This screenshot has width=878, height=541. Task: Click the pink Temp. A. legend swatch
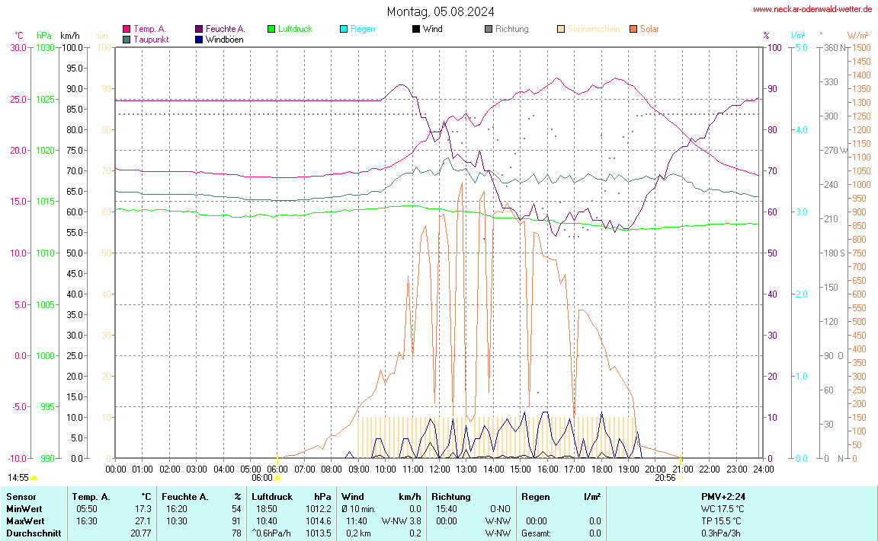click(x=127, y=30)
